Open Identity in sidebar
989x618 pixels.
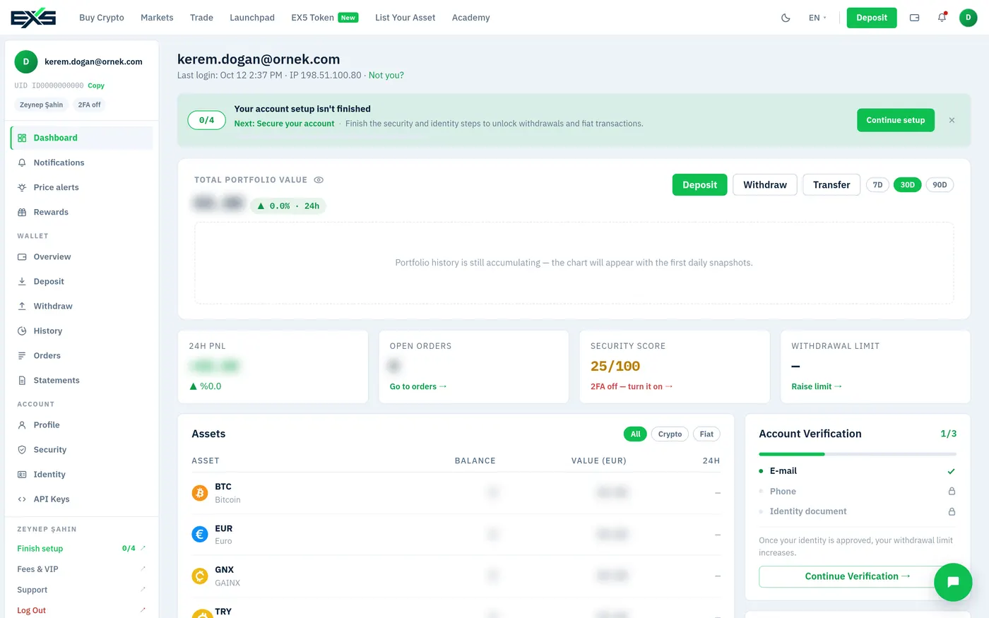coord(82,474)
